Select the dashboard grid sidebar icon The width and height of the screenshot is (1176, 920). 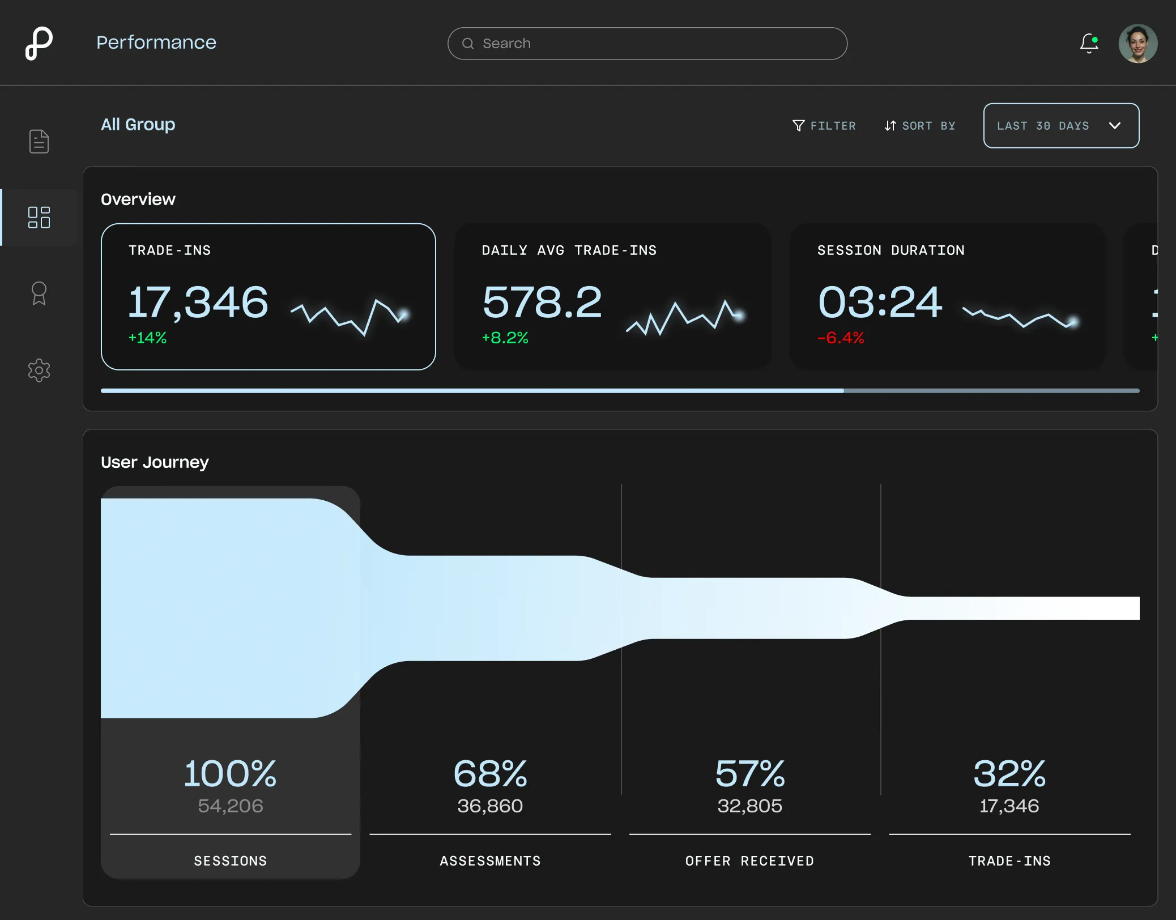[39, 218]
